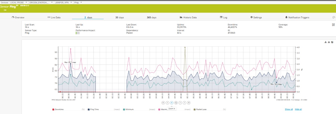336x114 pixels.
Task: Toggle the Packet Loss channel checkbox
Action: pyautogui.click(x=195, y=109)
